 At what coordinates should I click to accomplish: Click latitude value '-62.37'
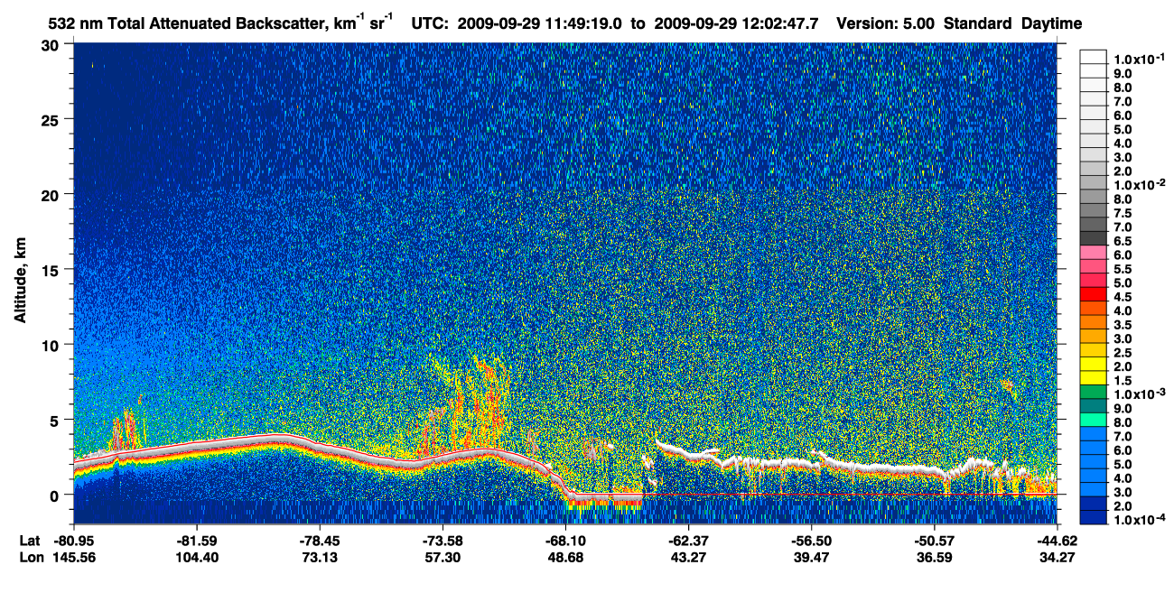[688, 540]
